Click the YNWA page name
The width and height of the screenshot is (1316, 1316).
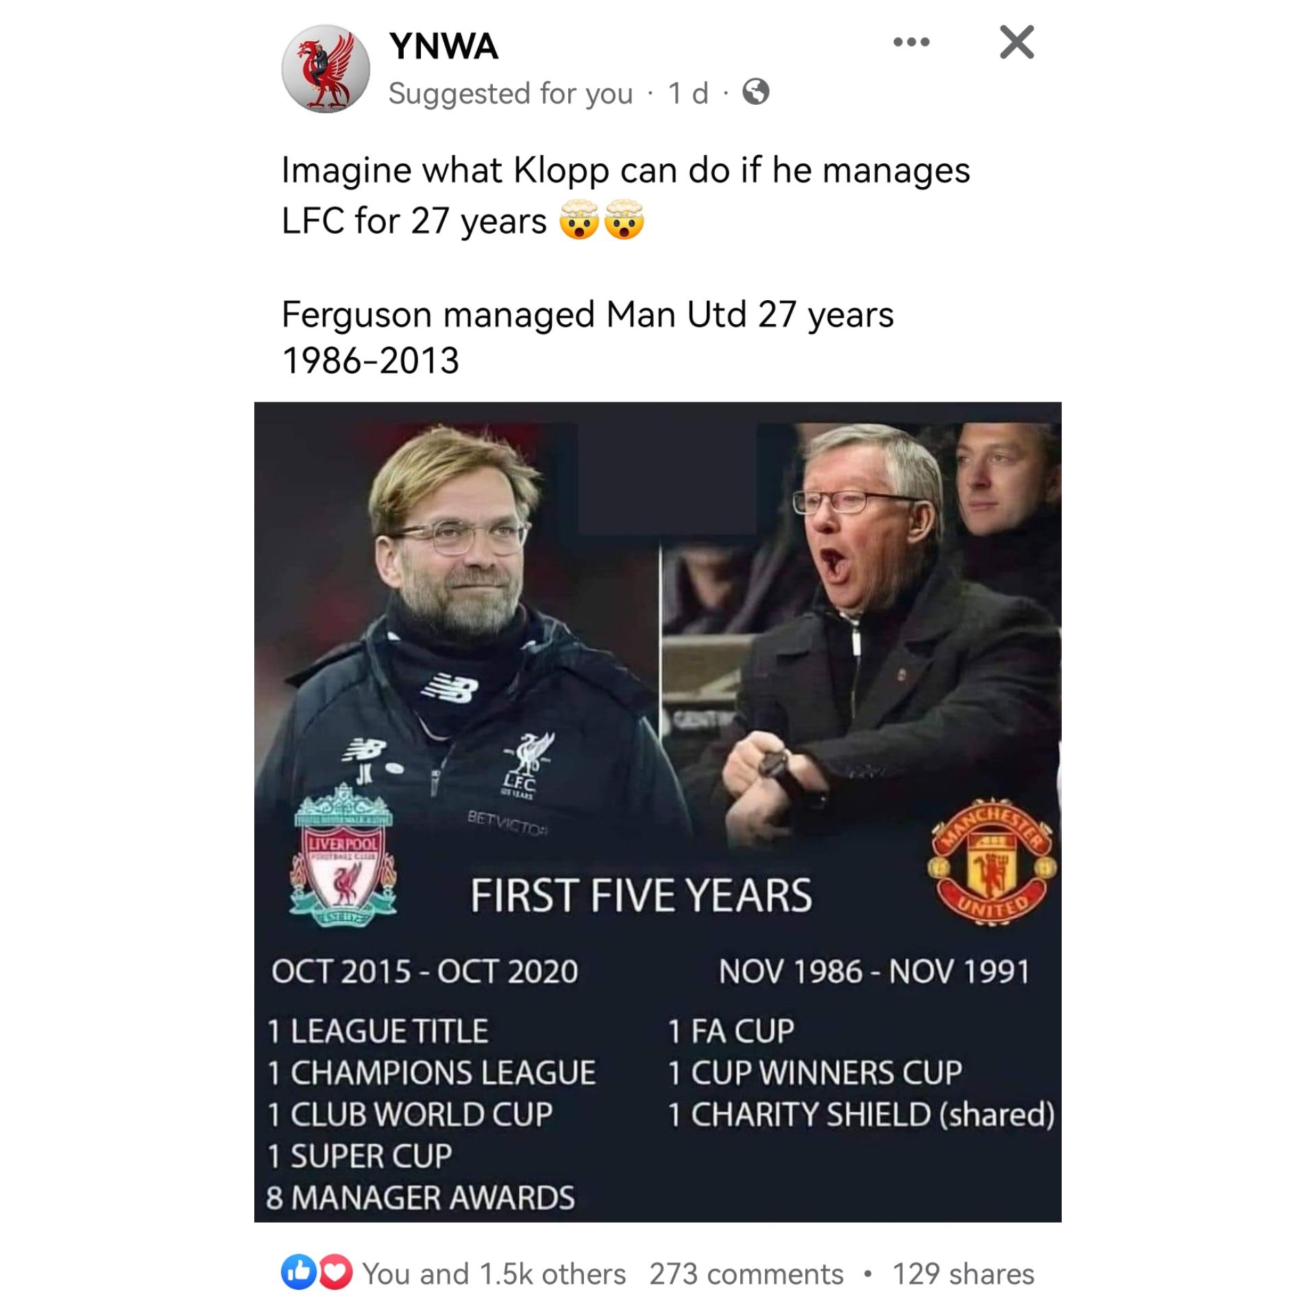(443, 47)
